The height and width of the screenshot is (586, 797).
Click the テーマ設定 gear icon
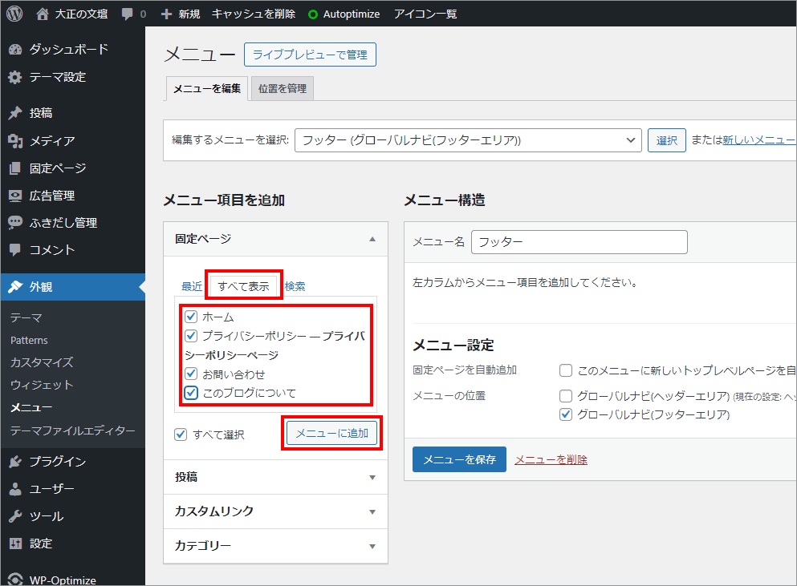(x=15, y=77)
